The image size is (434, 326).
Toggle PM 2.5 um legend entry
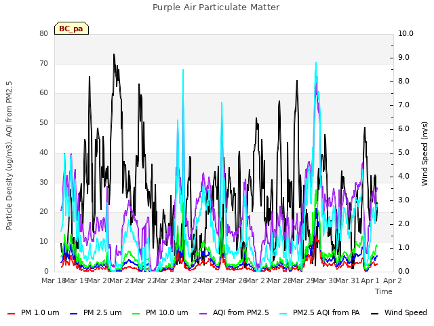[x=96, y=312]
